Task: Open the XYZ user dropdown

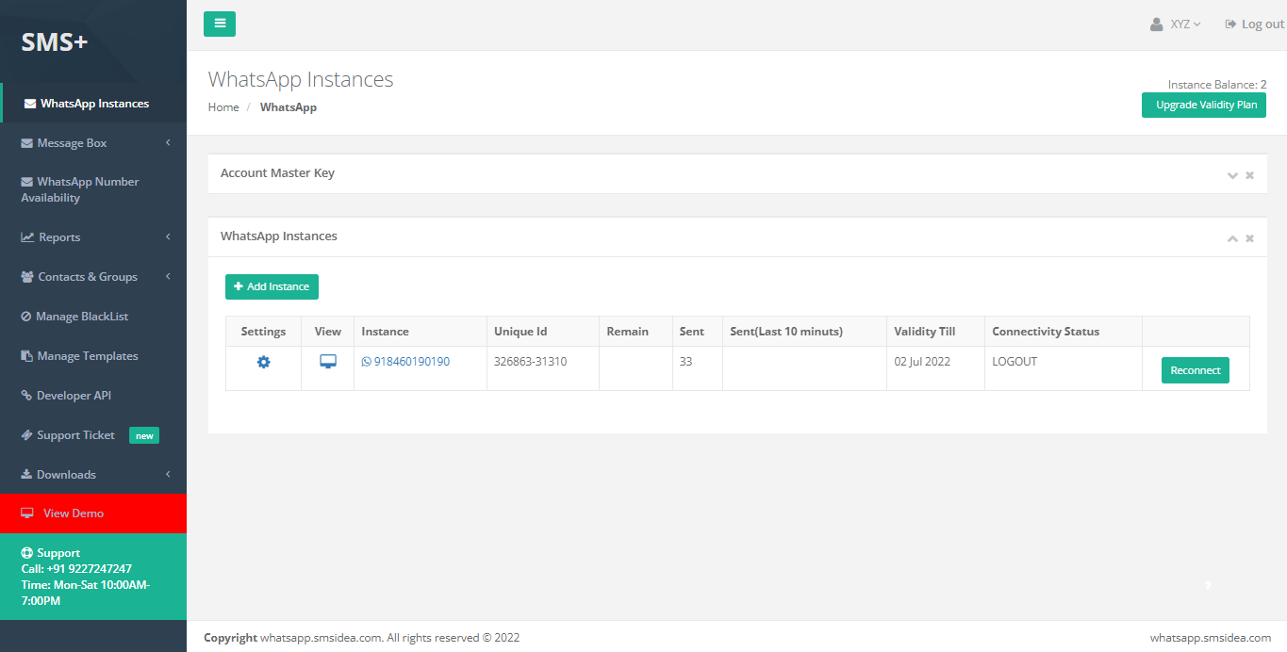Action: pos(1176,24)
